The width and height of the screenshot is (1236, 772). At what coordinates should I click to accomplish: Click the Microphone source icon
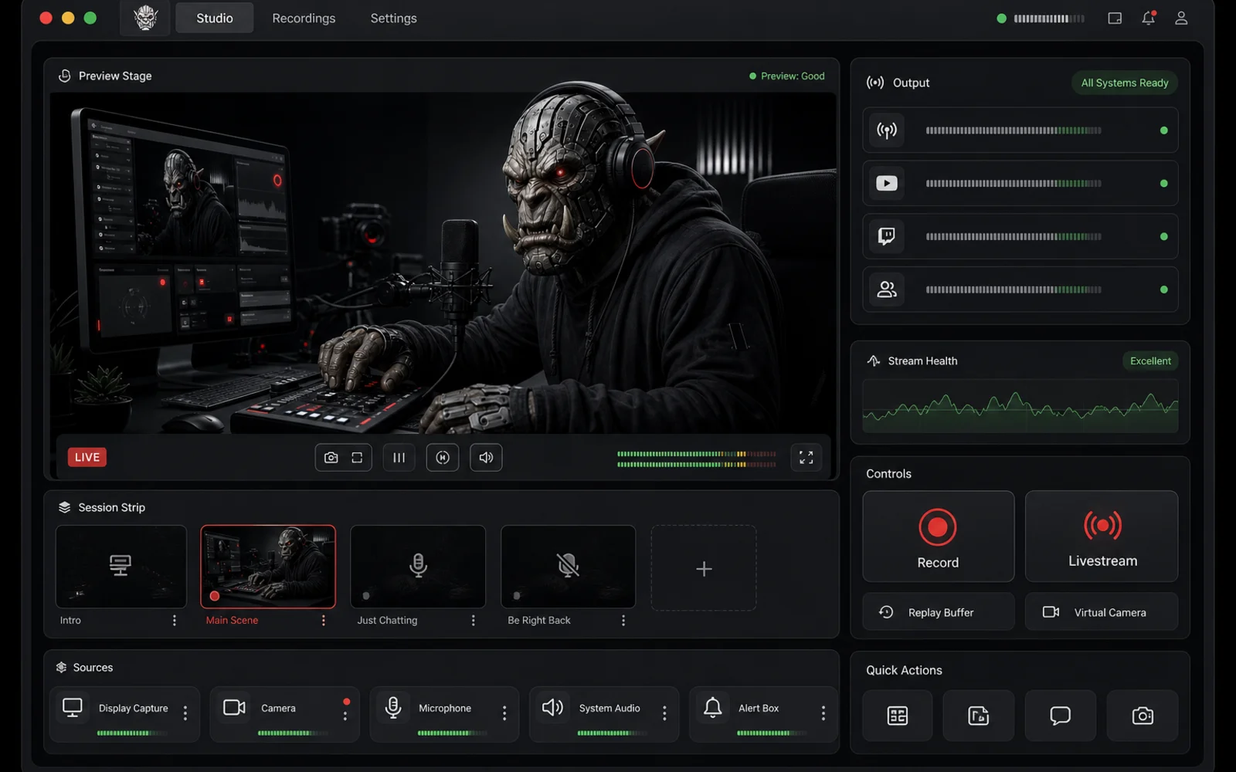tap(393, 707)
